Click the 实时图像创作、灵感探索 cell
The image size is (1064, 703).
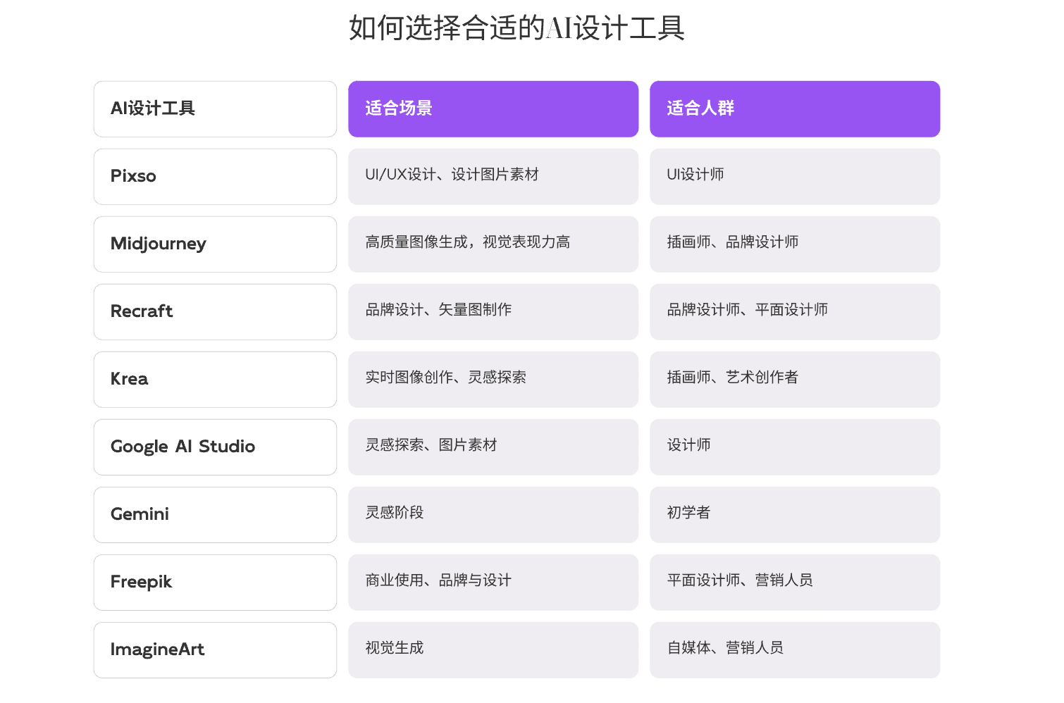tap(493, 379)
